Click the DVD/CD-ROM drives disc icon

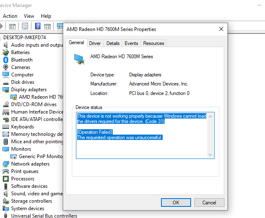pyautogui.click(x=6, y=104)
